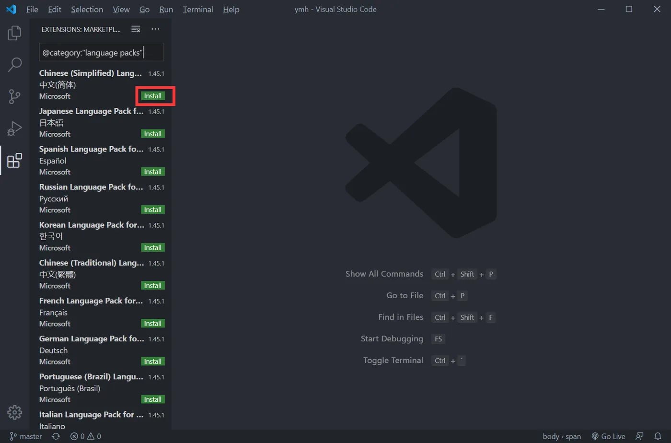Install the Chinese (Traditional) language pack
This screenshot has height=443, width=671.
pos(153,285)
